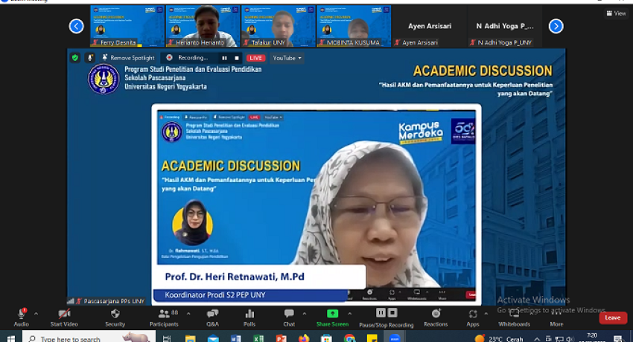Open Whiteboards
This screenshot has height=342, width=633.
coord(515,317)
